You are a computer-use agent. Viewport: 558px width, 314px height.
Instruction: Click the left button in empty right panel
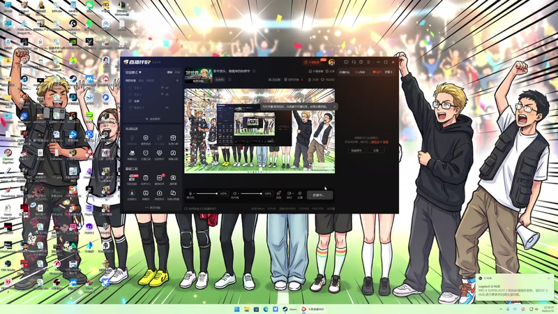pyautogui.click(x=356, y=151)
